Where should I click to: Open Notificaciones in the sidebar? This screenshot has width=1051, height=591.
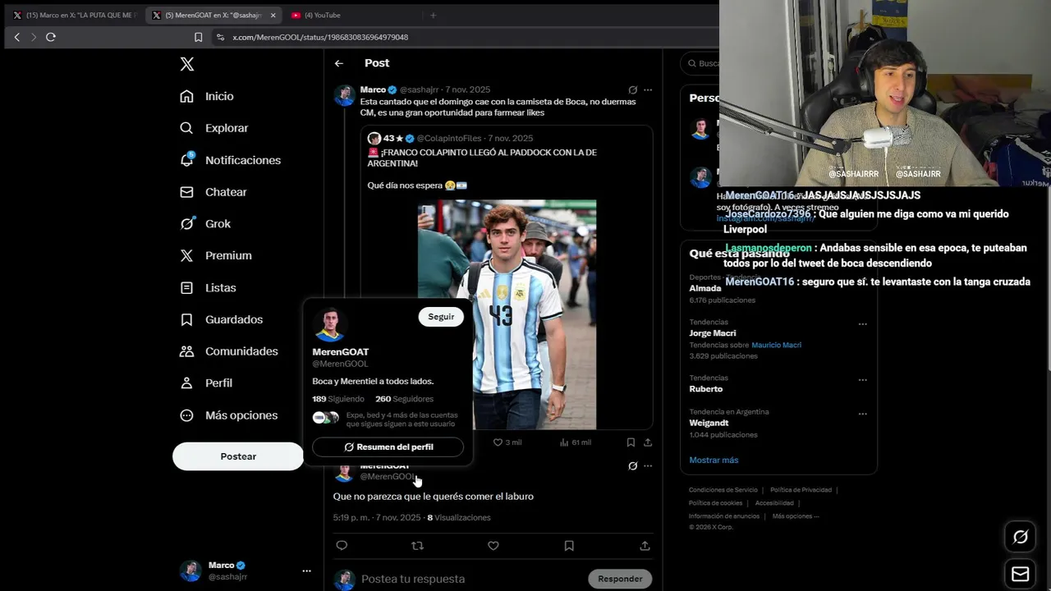pyautogui.click(x=230, y=160)
